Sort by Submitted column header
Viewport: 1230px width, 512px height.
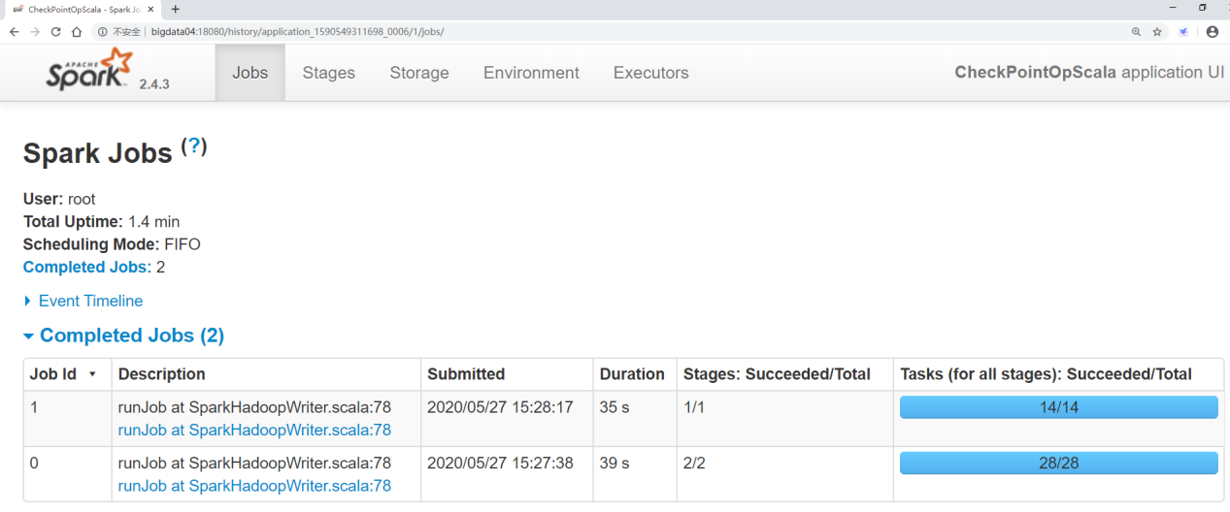pyautogui.click(x=466, y=374)
